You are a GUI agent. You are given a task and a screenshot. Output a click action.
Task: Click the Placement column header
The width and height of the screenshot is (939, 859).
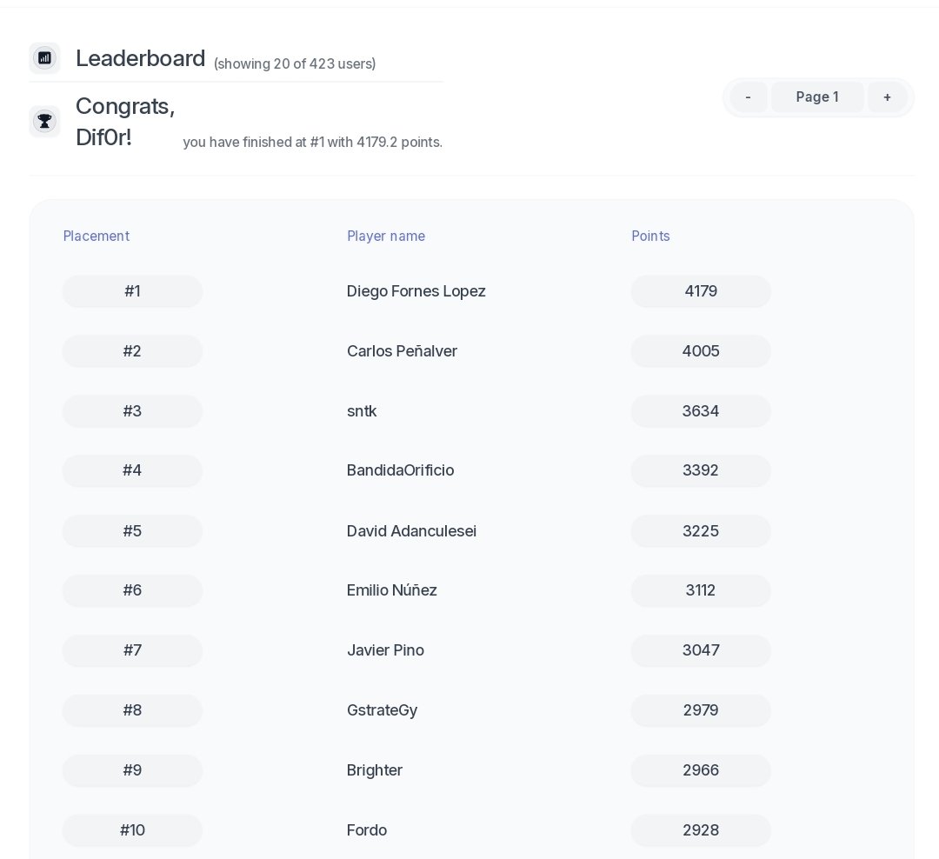click(97, 236)
